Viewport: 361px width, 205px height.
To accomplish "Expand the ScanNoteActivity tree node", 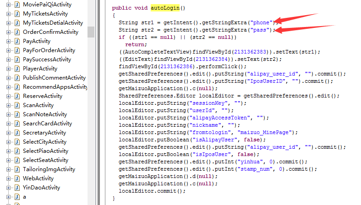I will pos(8,114).
